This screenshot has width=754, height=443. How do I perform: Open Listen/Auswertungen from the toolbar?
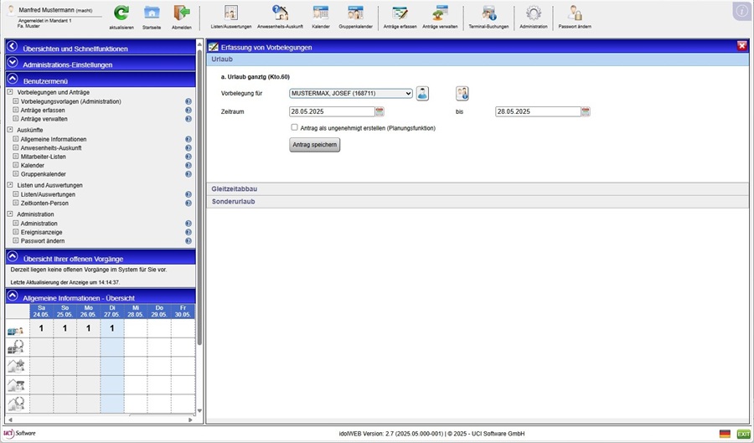click(230, 13)
